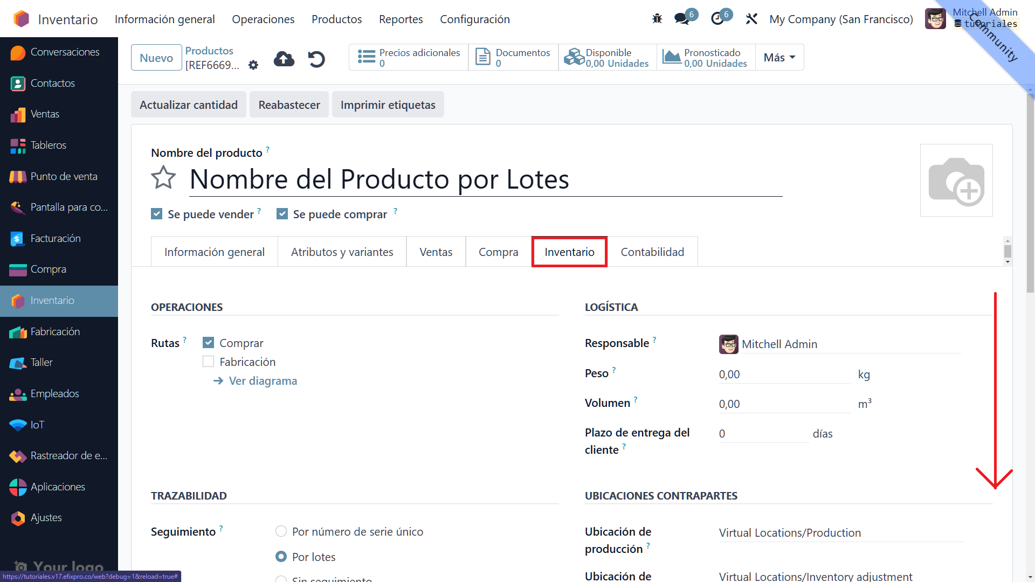Image resolution: width=1035 pixels, height=582 pixels.
Task: Toggle the Se puede vender checkbox
Action: coord(157,214)
